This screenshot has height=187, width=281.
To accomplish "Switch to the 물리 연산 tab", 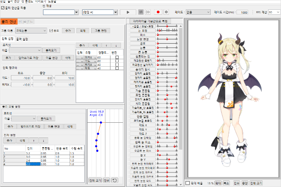I will 9,22.
